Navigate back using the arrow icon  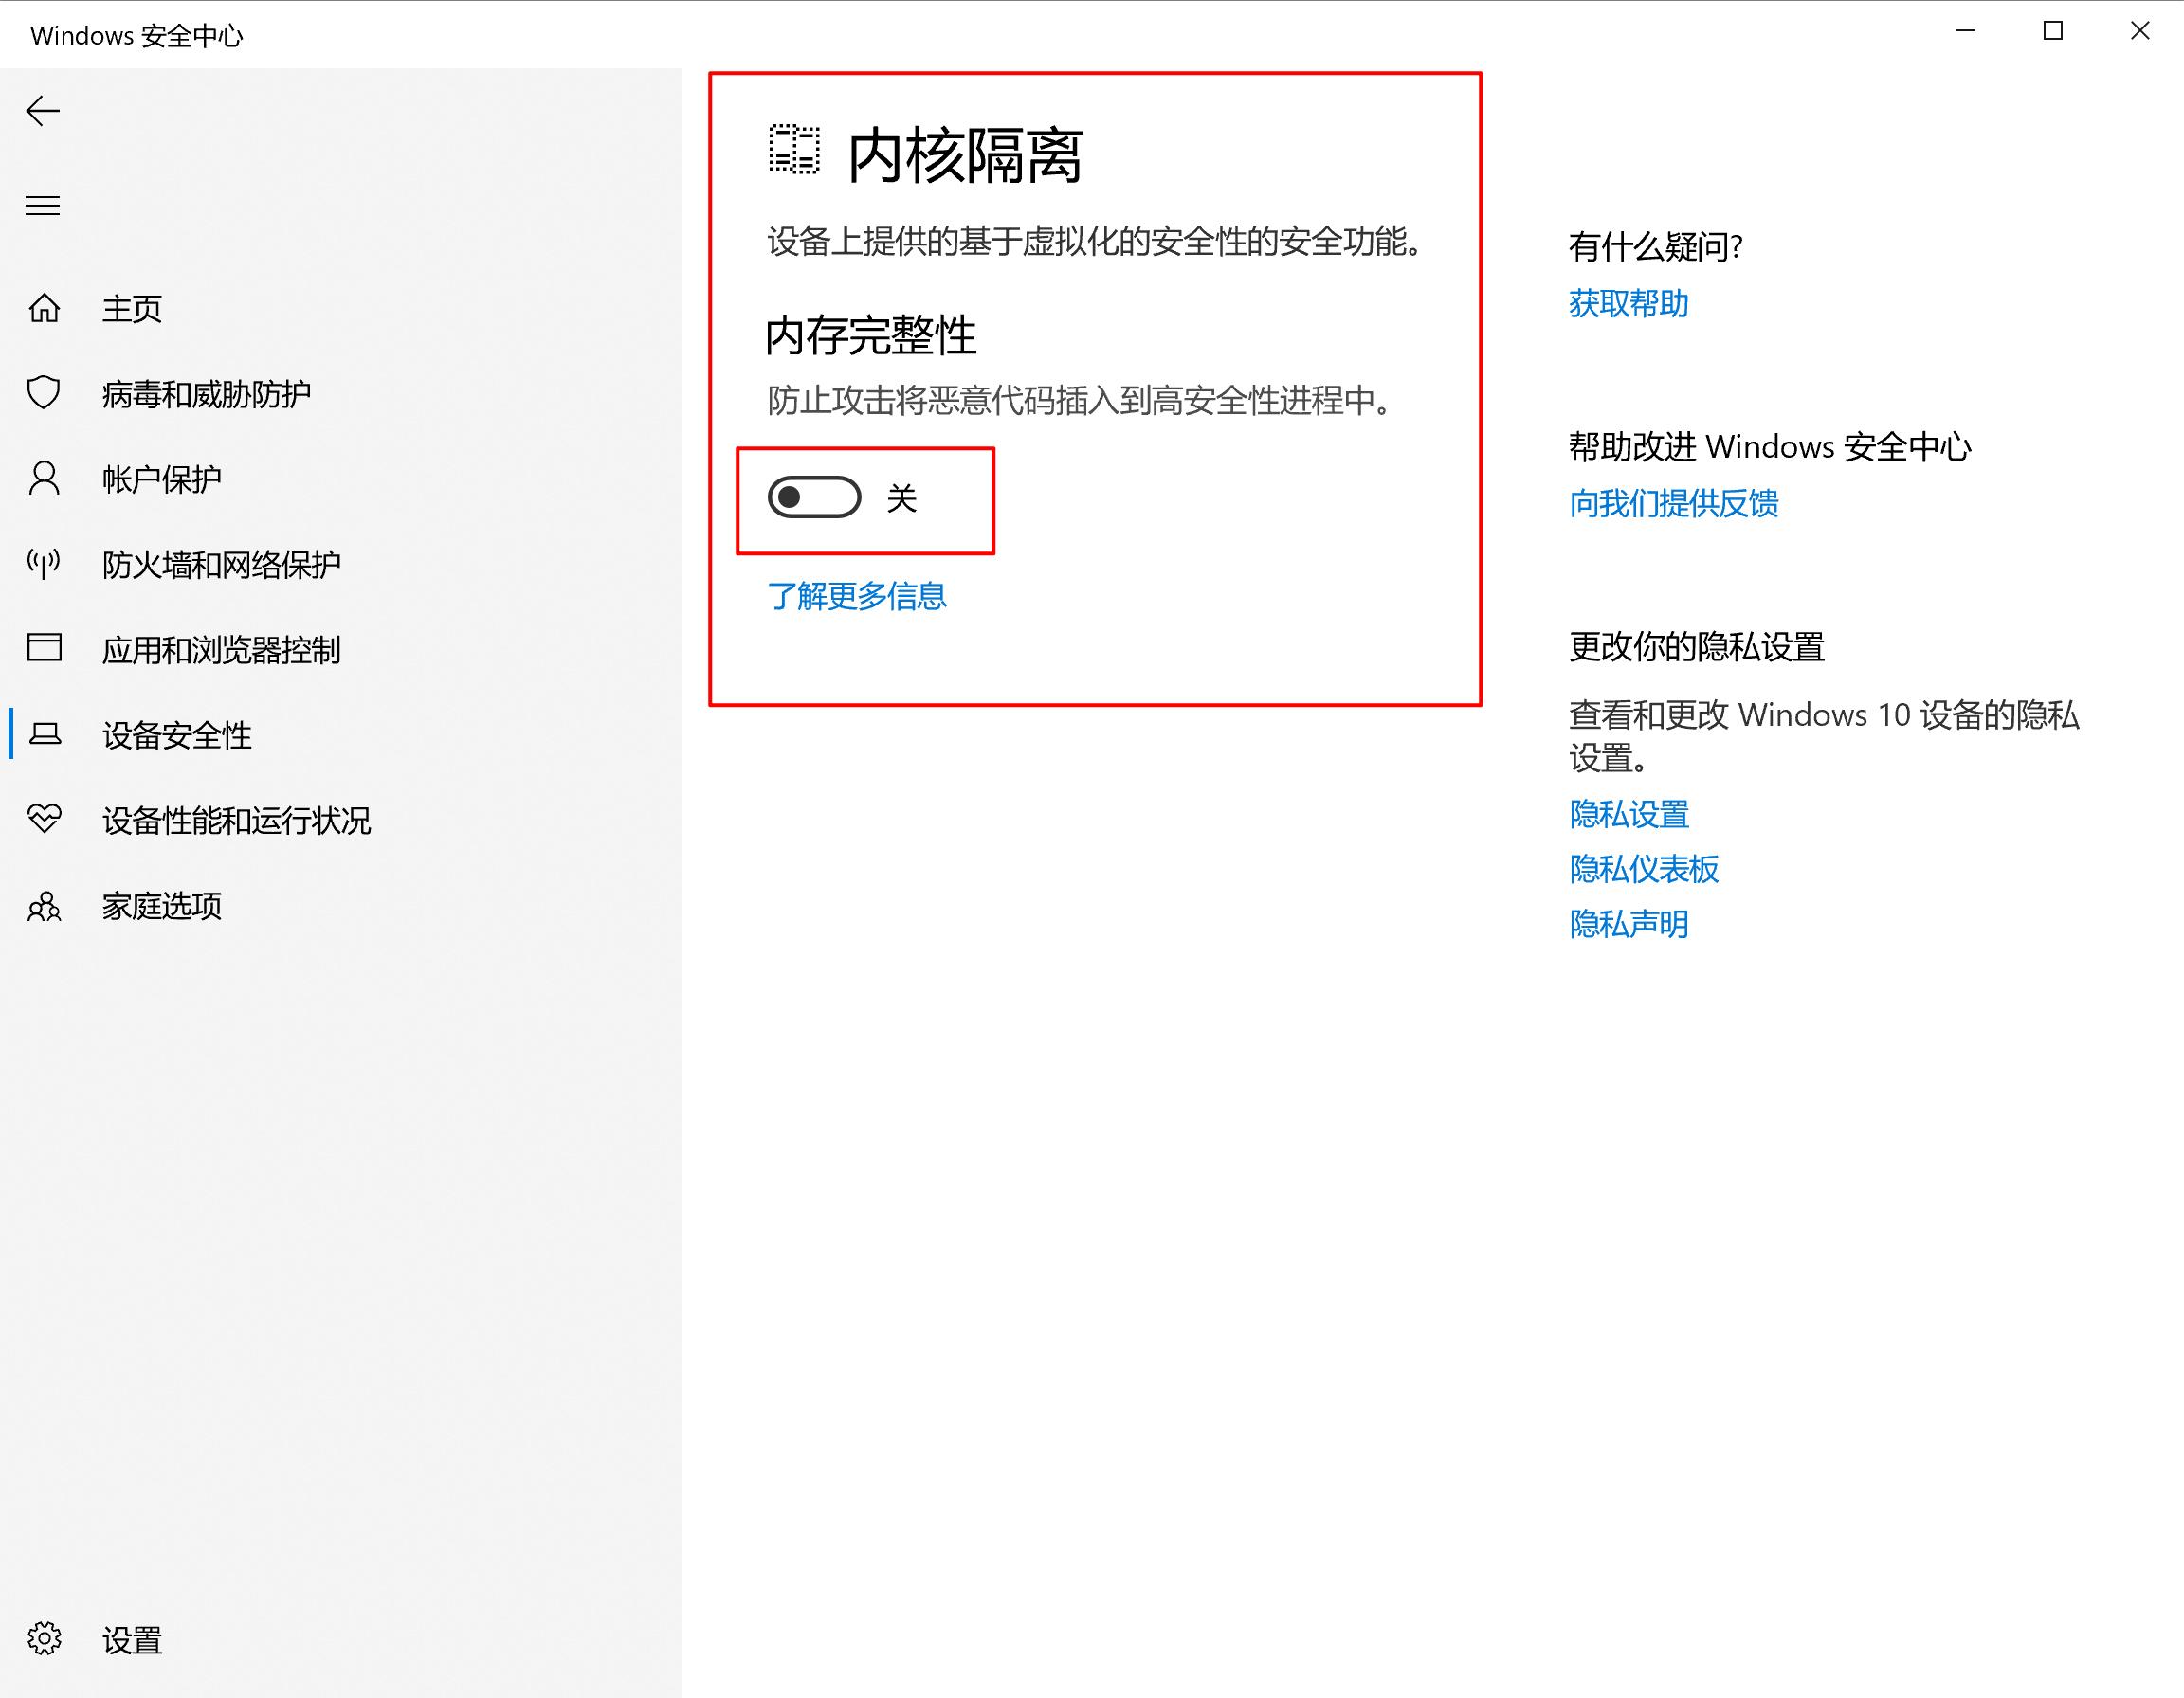coord(44,111)
